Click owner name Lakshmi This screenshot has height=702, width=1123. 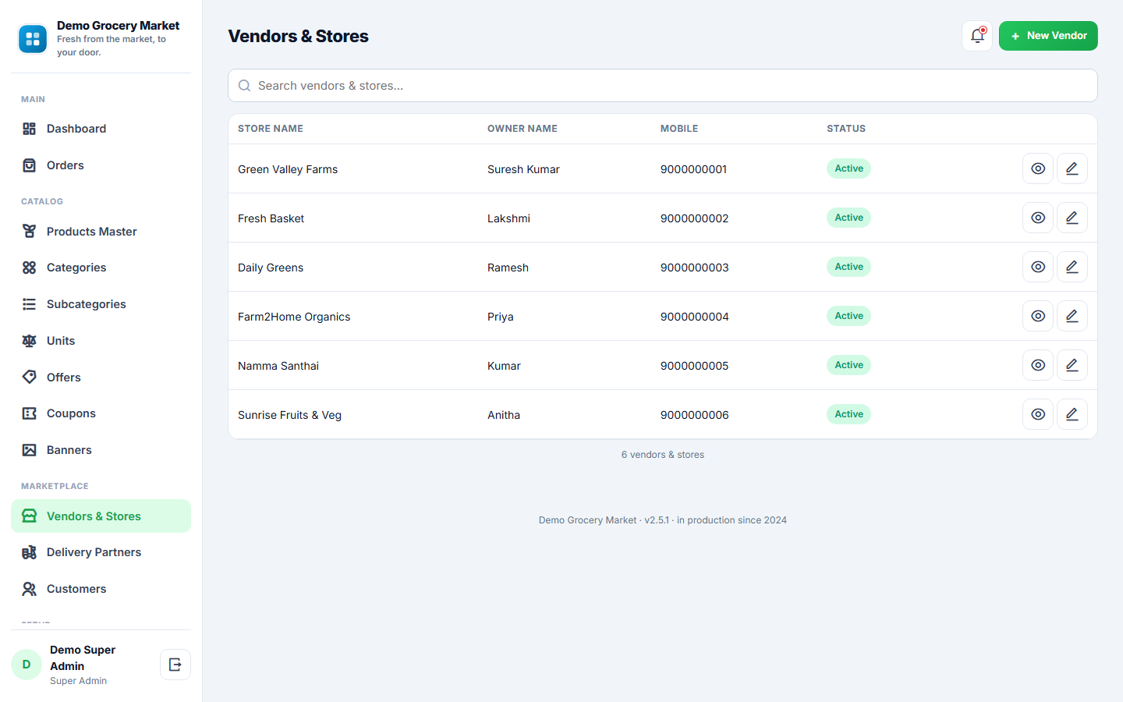[x=508, y=218]
